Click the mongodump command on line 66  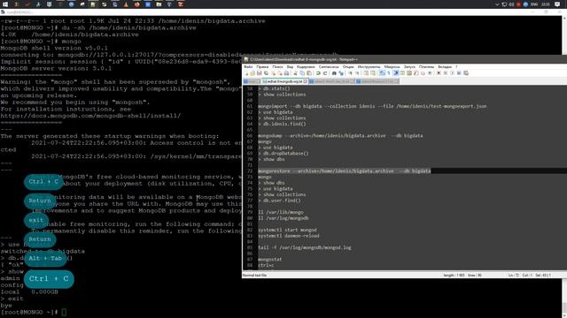340,136
